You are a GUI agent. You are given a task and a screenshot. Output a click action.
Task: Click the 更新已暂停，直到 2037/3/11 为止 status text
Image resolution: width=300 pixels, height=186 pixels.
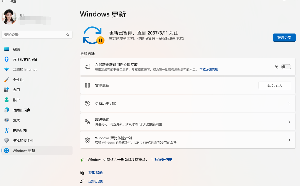[144, 33]
